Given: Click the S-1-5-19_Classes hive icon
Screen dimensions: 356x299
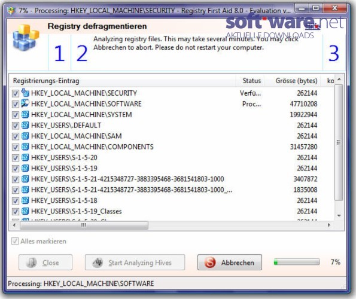Looking at the screenshot, I should 25,211.
